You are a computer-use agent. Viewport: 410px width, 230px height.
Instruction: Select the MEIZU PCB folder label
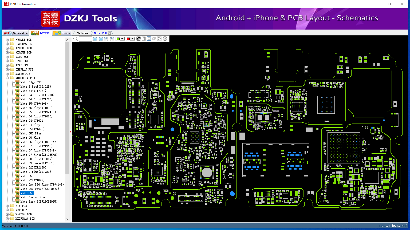[x=23, y=74]
